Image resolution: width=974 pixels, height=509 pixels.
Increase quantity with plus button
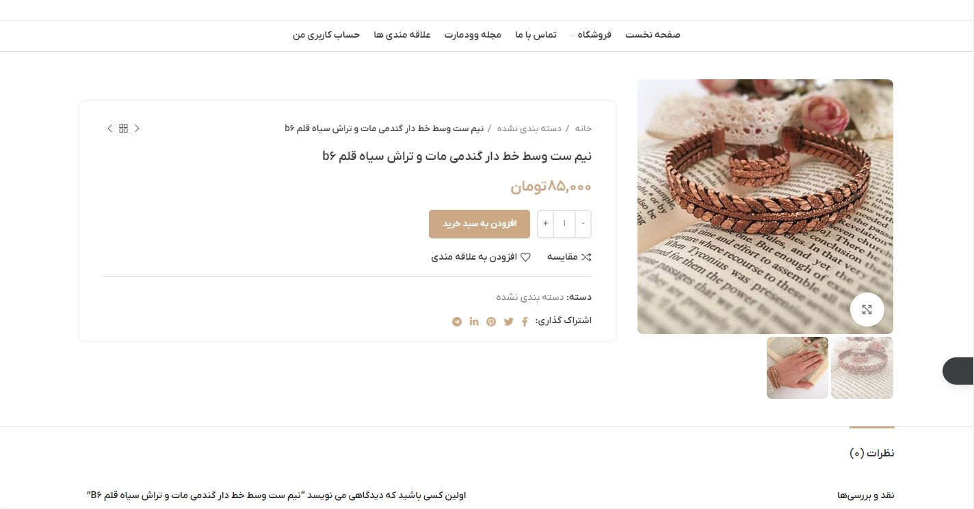545,224
